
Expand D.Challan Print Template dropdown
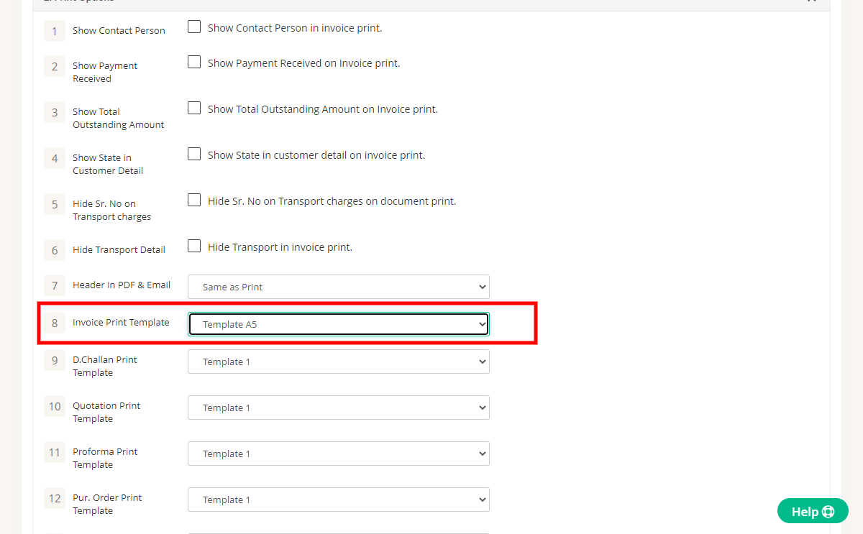339,362
